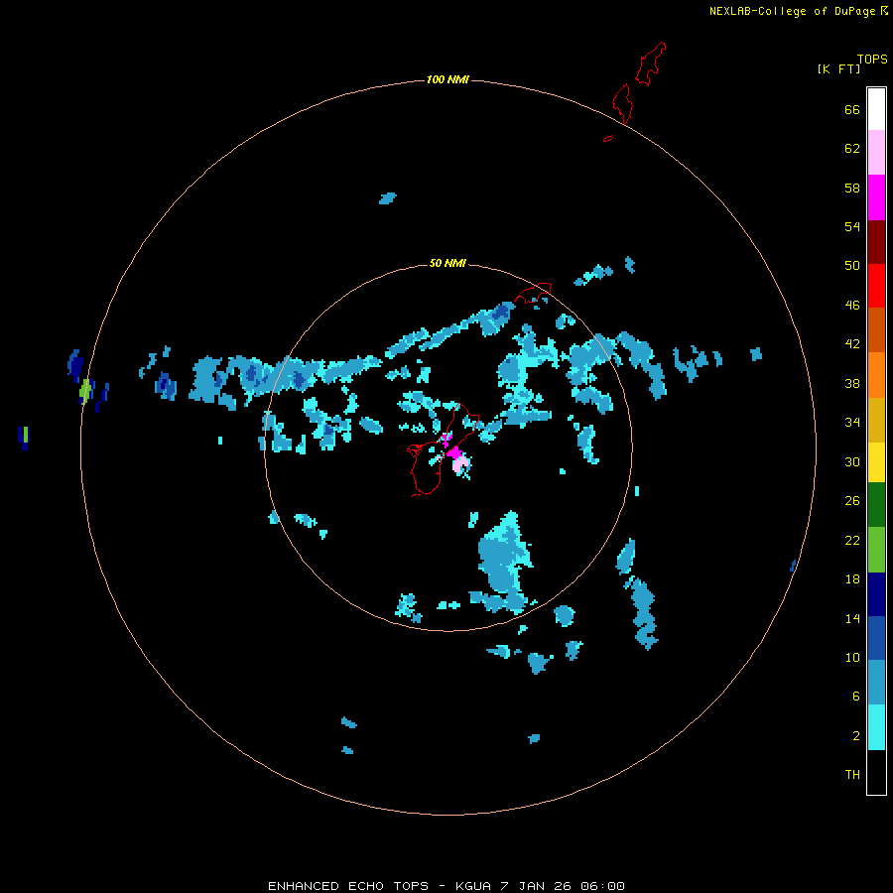
Task: Click the cyan 6 kft legend swatch
Action: pyautogui.click(x=876, y=727)
